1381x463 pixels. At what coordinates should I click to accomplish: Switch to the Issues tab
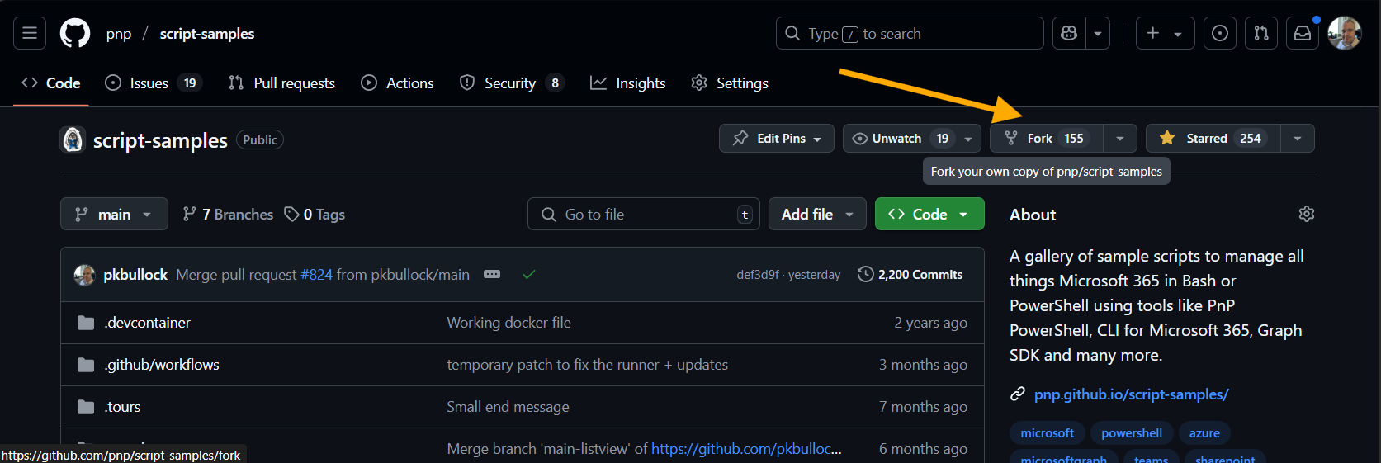click(x=154, y=83)
